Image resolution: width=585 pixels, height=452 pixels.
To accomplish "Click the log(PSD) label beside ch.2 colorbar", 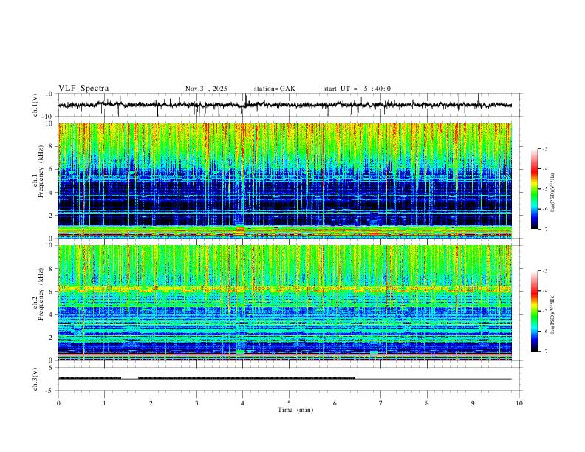I will pos(553,314).
